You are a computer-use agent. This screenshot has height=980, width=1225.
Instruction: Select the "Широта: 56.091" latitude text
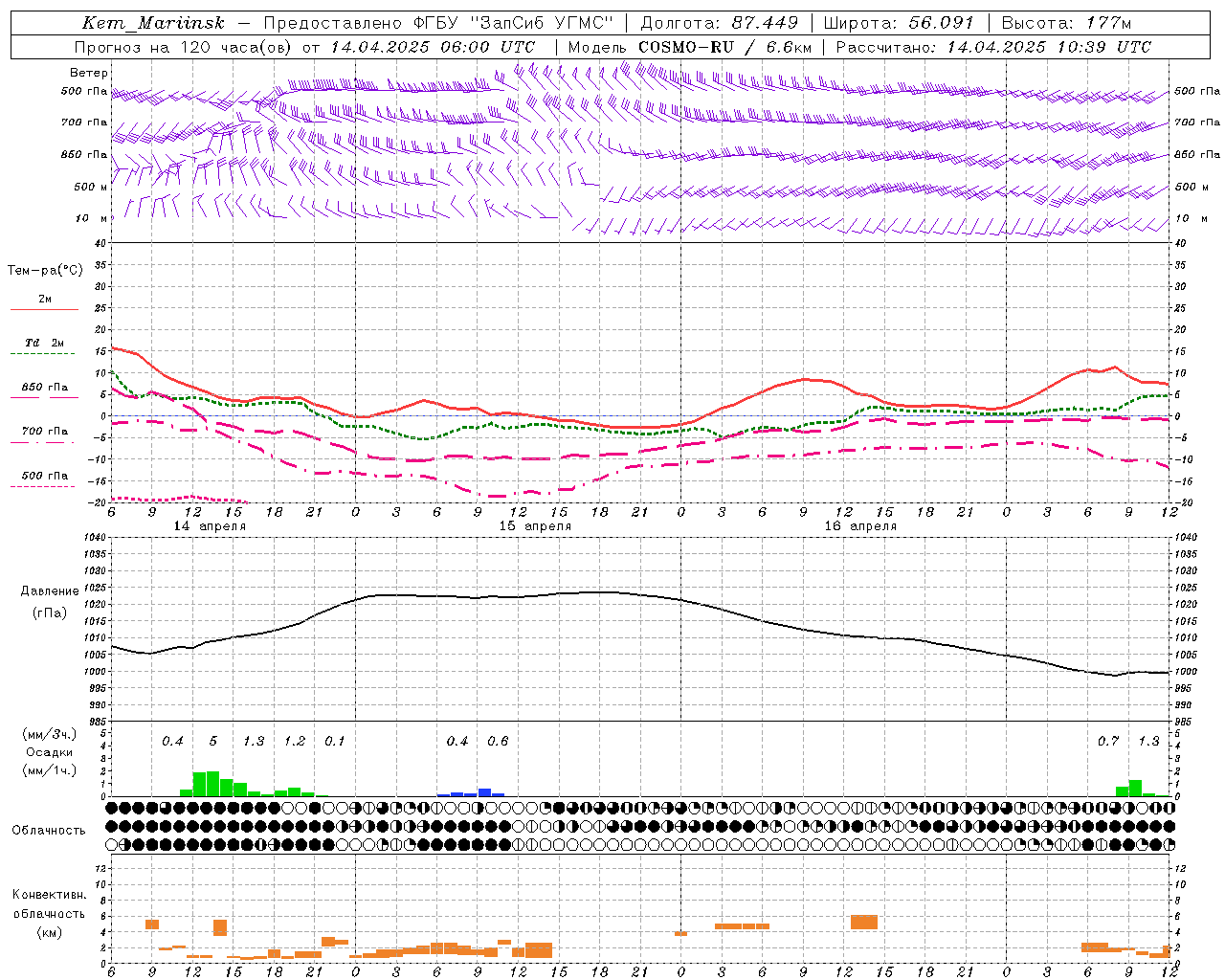898,23
